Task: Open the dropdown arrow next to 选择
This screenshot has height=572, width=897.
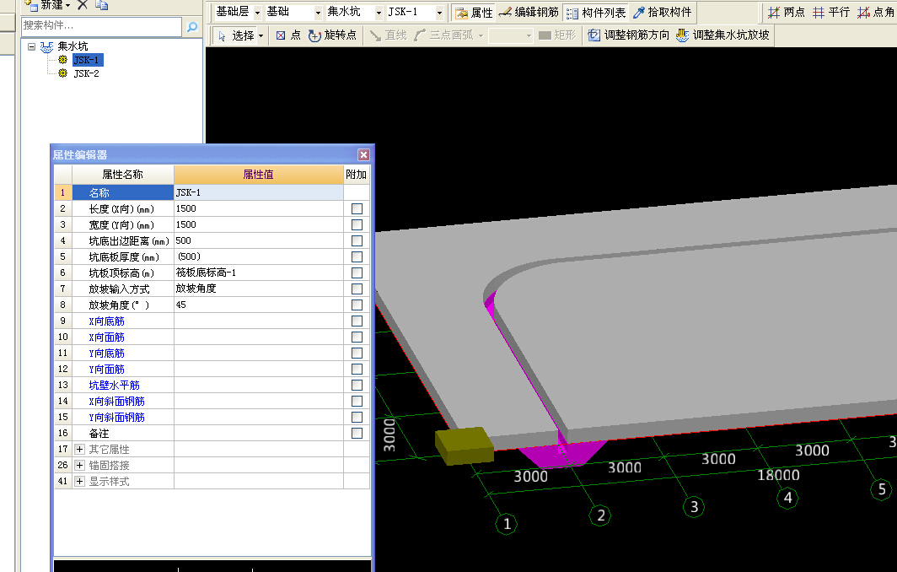Action: click(261, 36)
